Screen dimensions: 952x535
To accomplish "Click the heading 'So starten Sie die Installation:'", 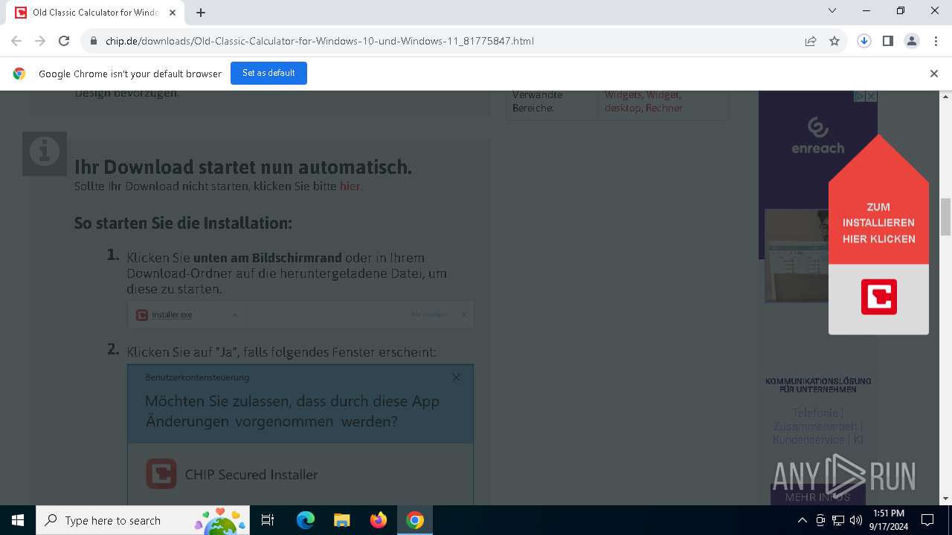I will pyautogui.click(x=183, y=223).
